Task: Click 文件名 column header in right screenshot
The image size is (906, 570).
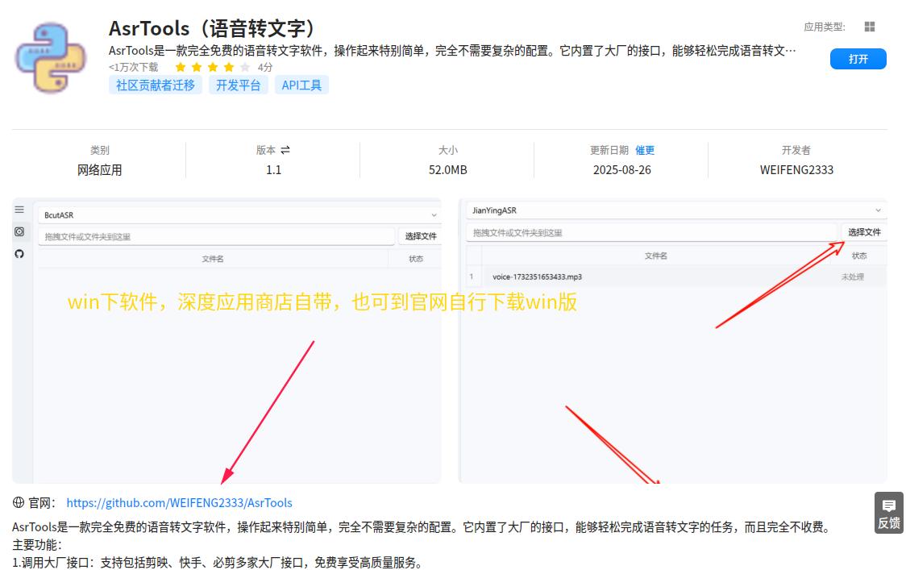Action: point(656,256)
